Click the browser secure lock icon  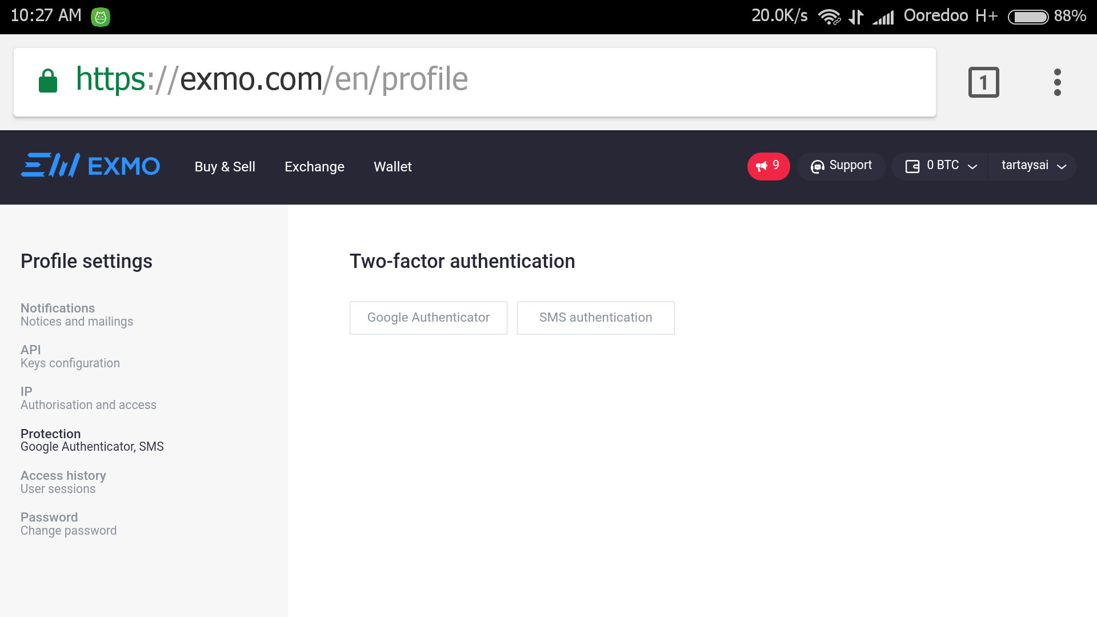coord(47,81)
